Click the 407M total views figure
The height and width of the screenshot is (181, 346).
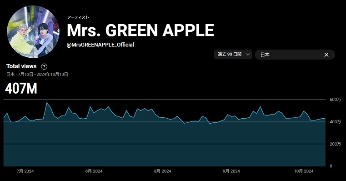click(x=21, y=89)
